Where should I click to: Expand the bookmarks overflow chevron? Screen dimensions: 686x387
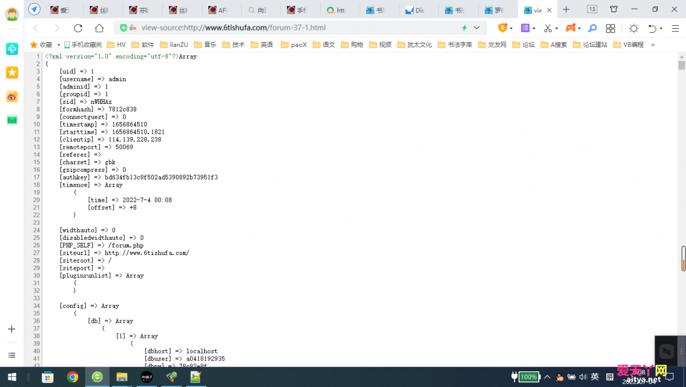(x=653, y=45)
